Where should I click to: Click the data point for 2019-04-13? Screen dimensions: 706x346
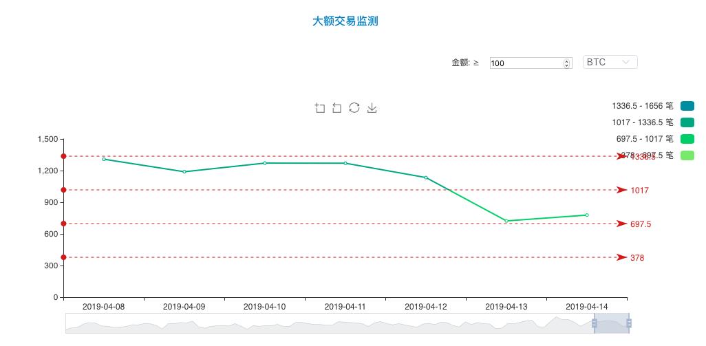[506, 221]
